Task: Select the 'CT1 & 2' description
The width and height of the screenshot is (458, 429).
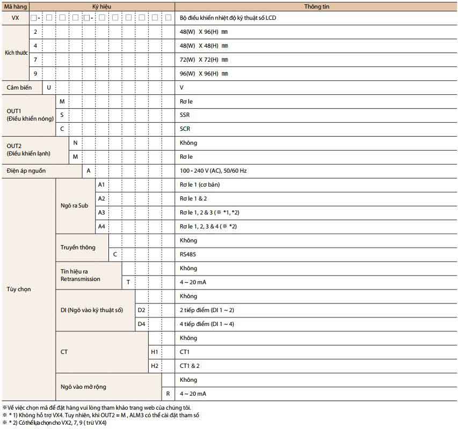Action: coord(190,366)
